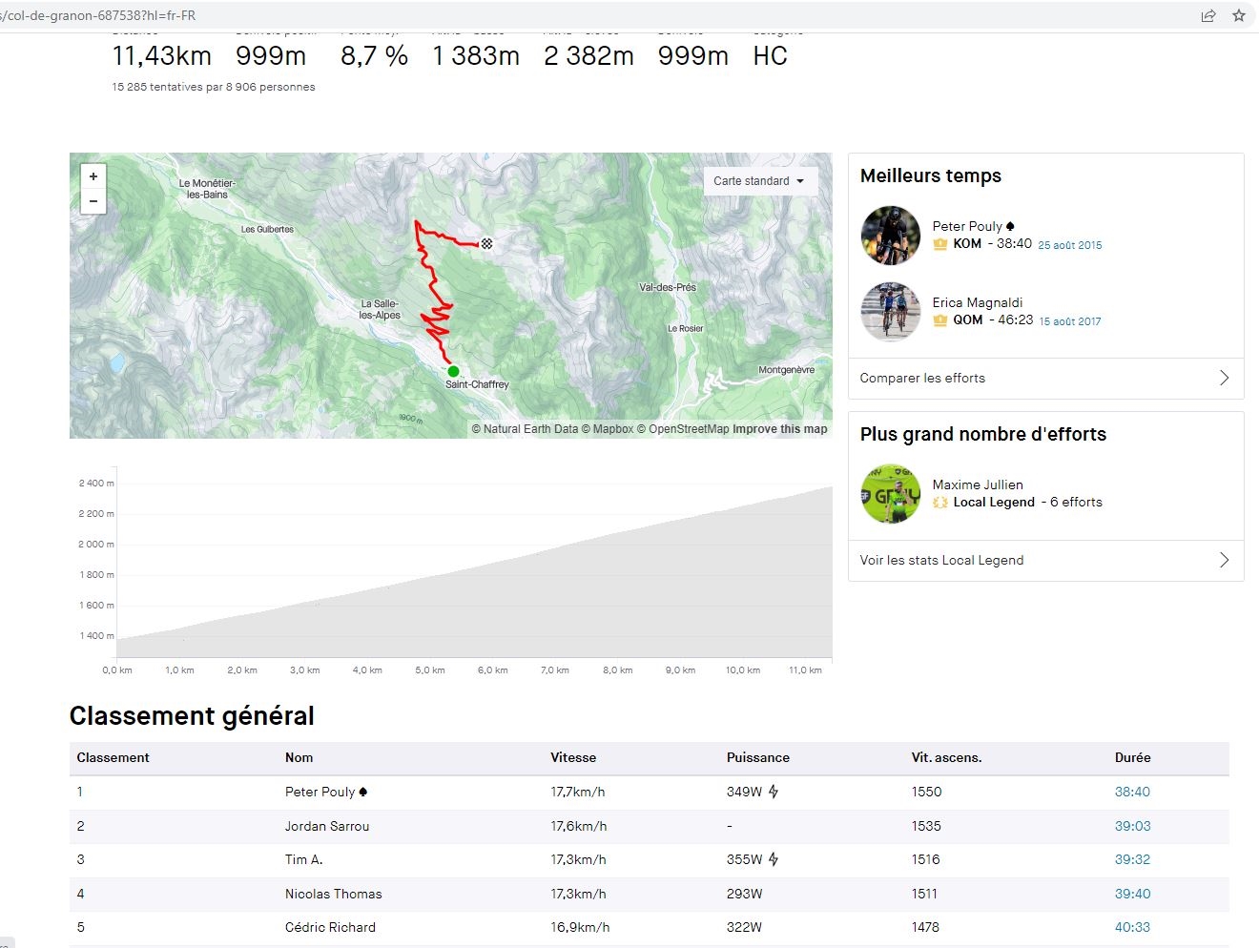This screenshot has height=948, width=1259.
Task: Open the 39:03 effort duration link
Action: (x=1132, y=826)
